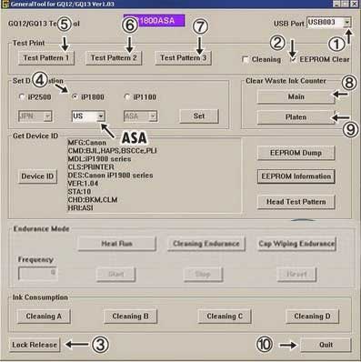
Task: Run Cleaning D ink consumption
Action: [312, 317]
